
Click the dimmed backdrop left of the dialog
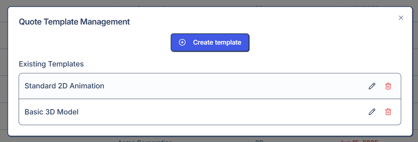pos(3,71)
